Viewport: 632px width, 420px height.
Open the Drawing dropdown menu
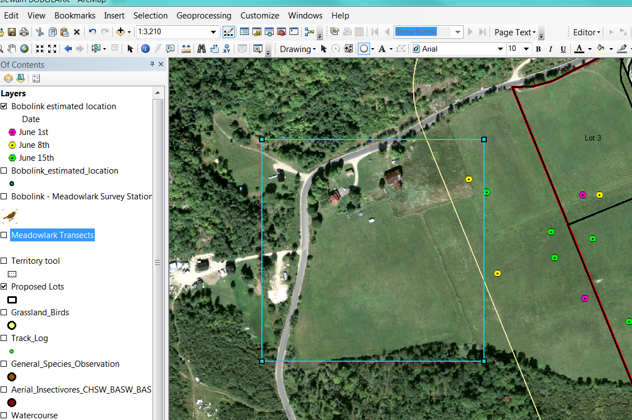pyautogui.click(x=298, y=49)
